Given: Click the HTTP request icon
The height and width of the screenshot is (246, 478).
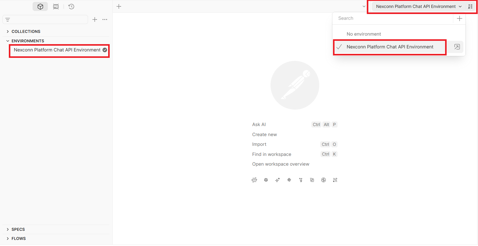Looking at the screenshot, I should pyautogui.click(x=254, y=180).
